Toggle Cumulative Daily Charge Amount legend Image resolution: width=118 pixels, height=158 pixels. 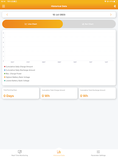[18, 67]
